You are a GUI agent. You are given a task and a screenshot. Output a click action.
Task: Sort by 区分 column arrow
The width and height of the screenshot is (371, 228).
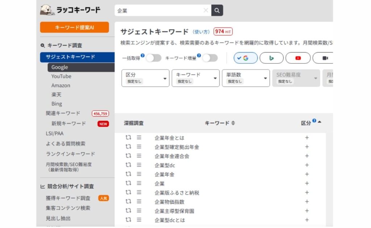point(320,122)
